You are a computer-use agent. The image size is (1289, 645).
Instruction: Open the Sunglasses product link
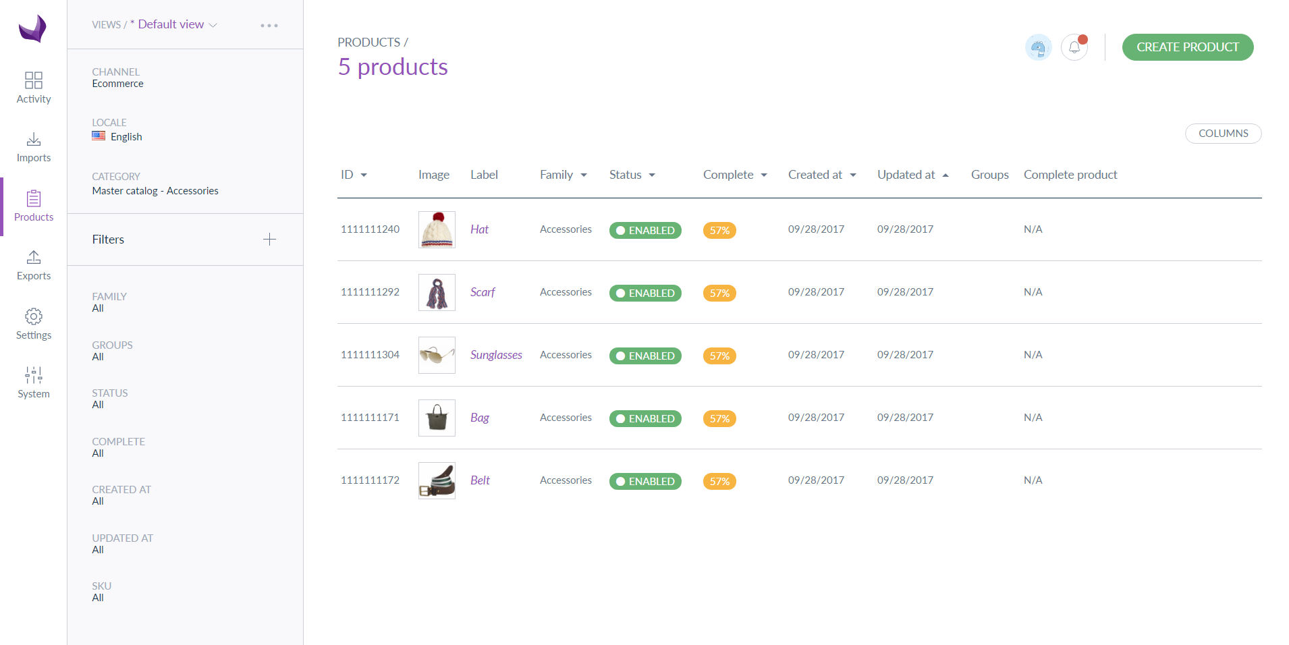[x=496, y=355]
